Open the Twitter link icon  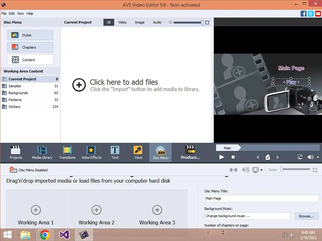311,14
